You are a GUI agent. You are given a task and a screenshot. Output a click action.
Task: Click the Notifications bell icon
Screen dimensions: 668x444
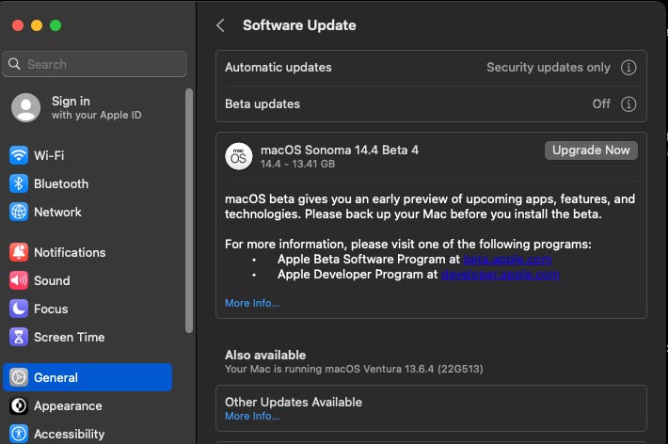click(x=19, y=252)
